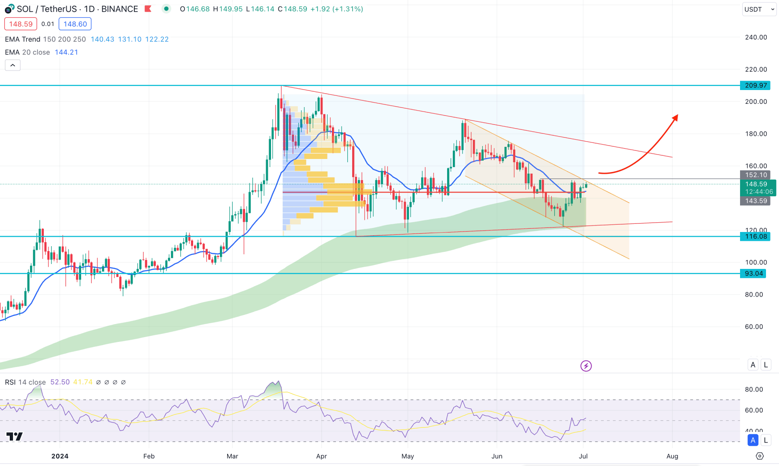Screen dimensions: 779x466
Task: Click the 116.08 price level label
Action: point(755,236)
